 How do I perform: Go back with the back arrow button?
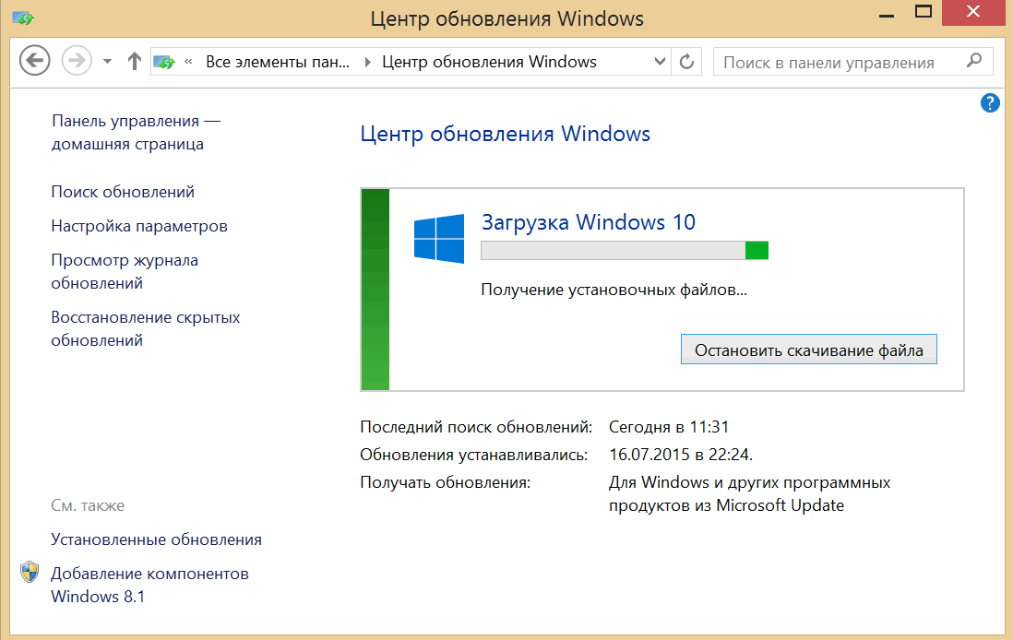[34, 61]
